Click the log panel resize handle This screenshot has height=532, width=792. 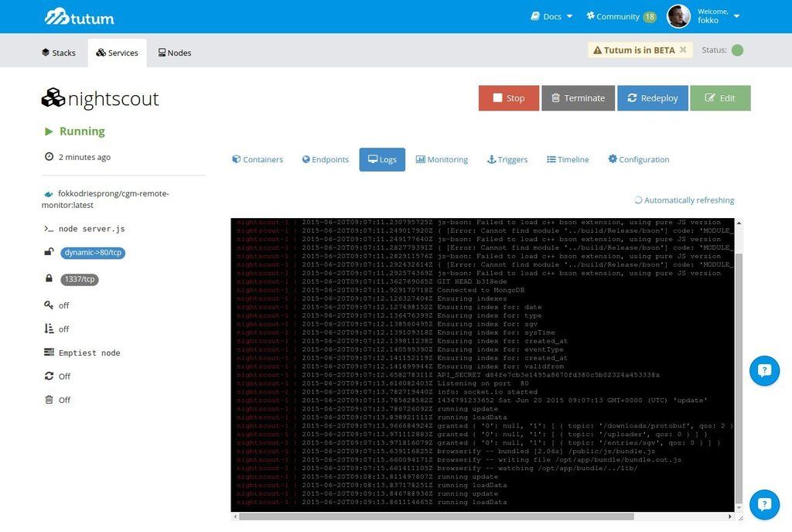[x=740, y=518]
